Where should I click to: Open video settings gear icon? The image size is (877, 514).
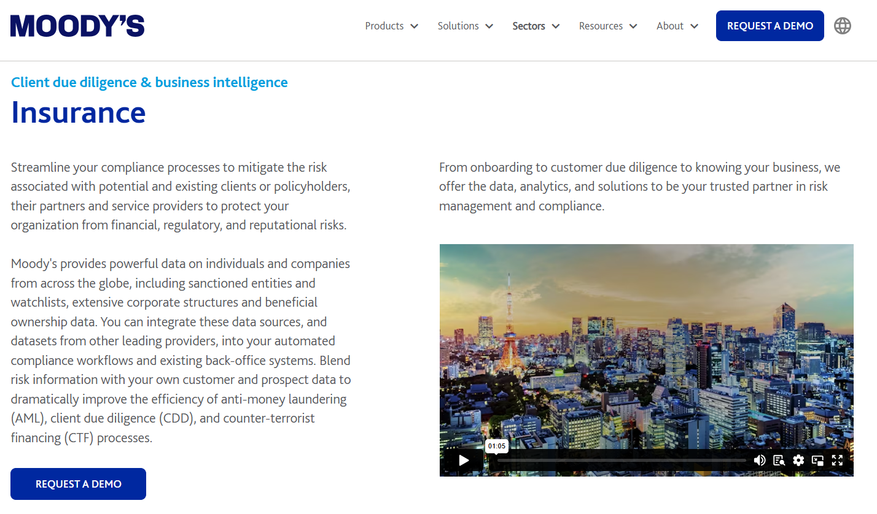tap(798, 460)
